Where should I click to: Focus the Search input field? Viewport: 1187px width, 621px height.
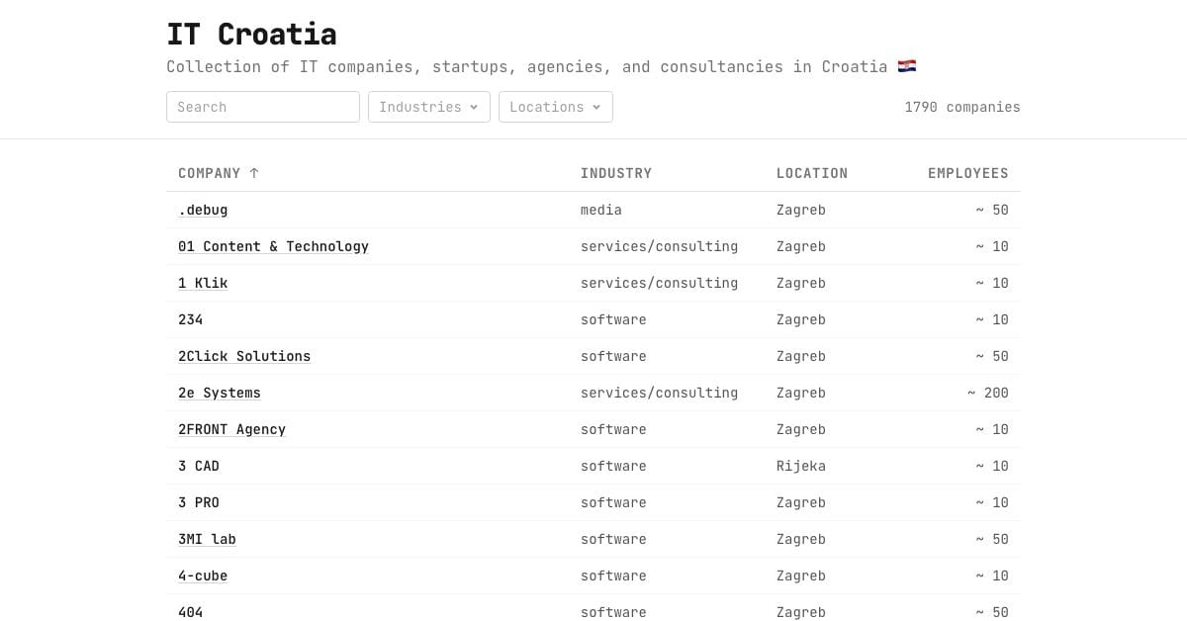(263, 107)
